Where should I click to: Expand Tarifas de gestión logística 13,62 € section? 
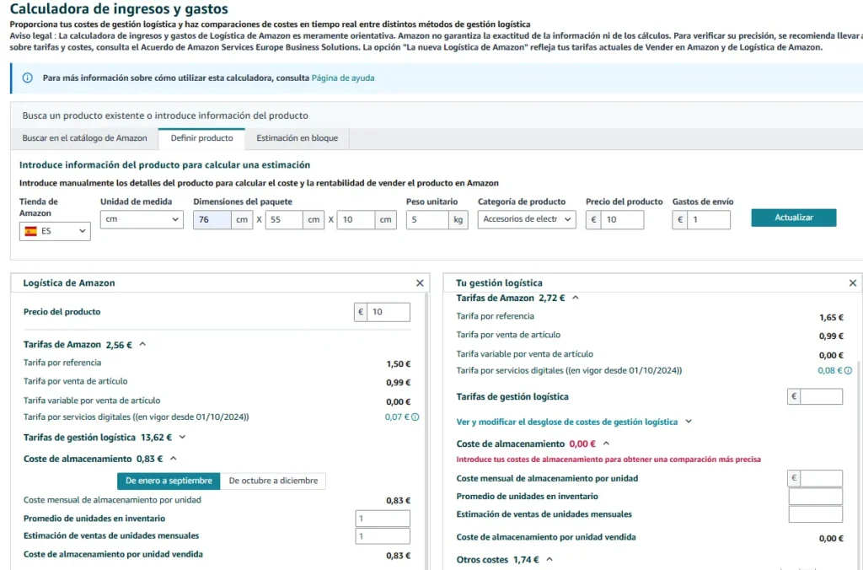[x=182, y=438]
